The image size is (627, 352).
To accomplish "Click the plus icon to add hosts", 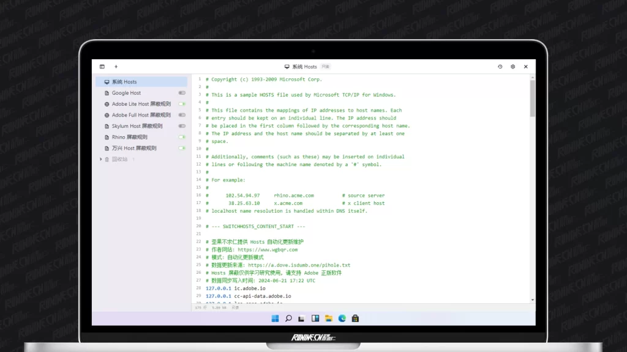I will [116, 67].
